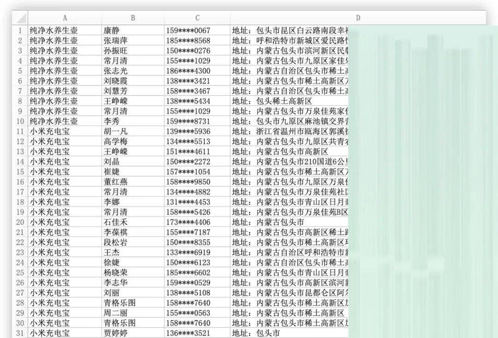
Task: Select the name 王峥嵘 in row 8
Action: (x=132, y=101)
